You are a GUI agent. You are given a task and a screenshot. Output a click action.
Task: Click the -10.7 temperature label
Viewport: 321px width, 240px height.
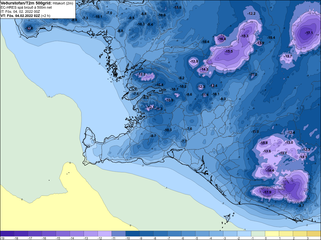click(x=174, y=89)
